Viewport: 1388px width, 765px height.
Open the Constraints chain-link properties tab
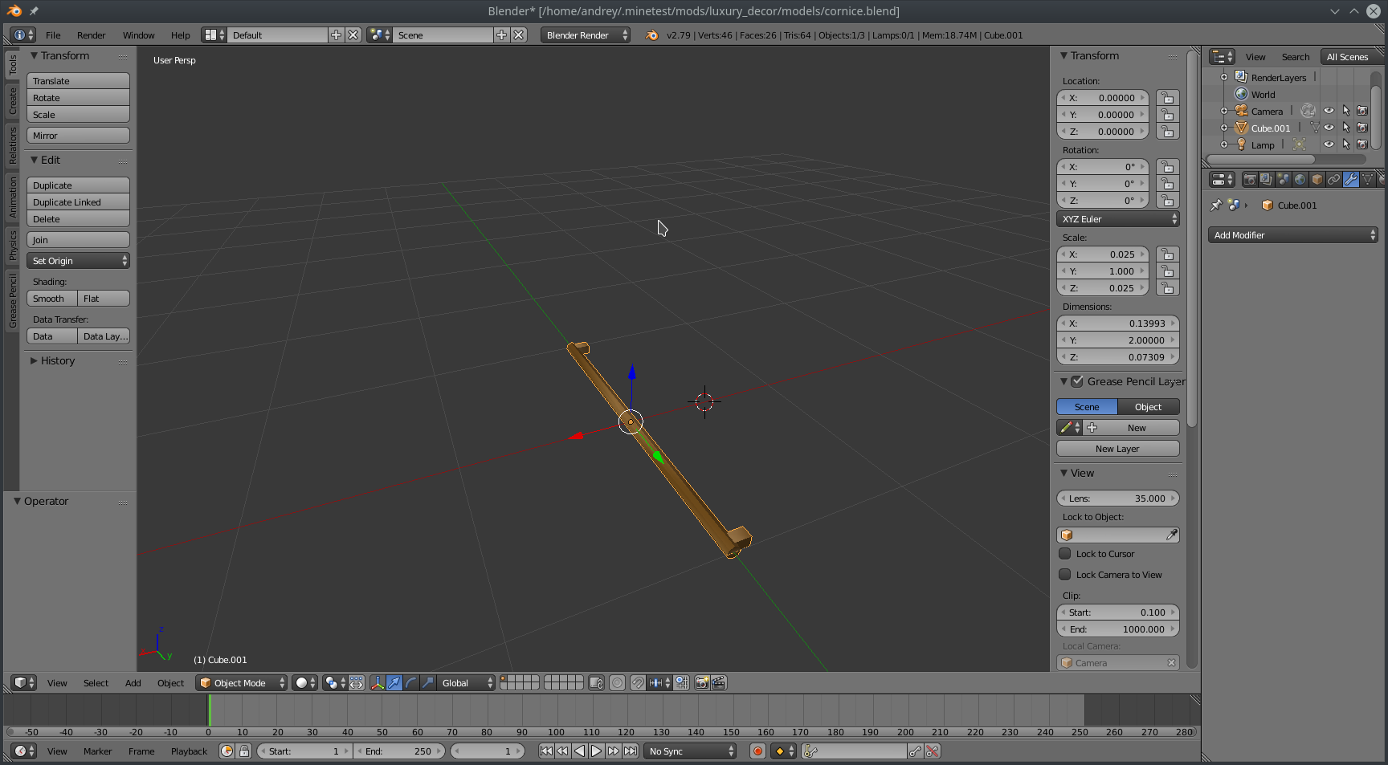pos(1334,180)
